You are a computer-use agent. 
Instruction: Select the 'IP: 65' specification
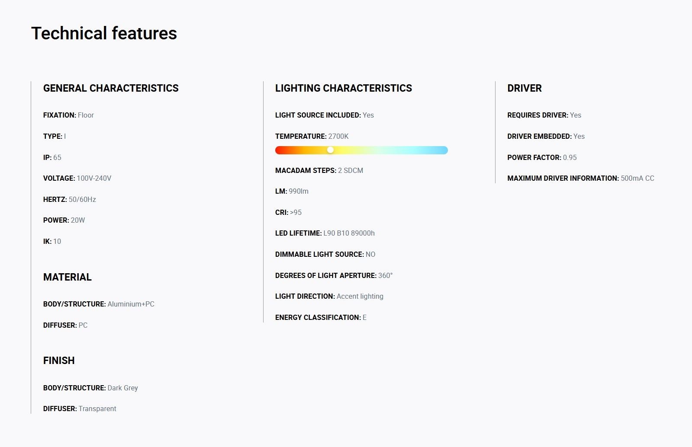point(52,157)
